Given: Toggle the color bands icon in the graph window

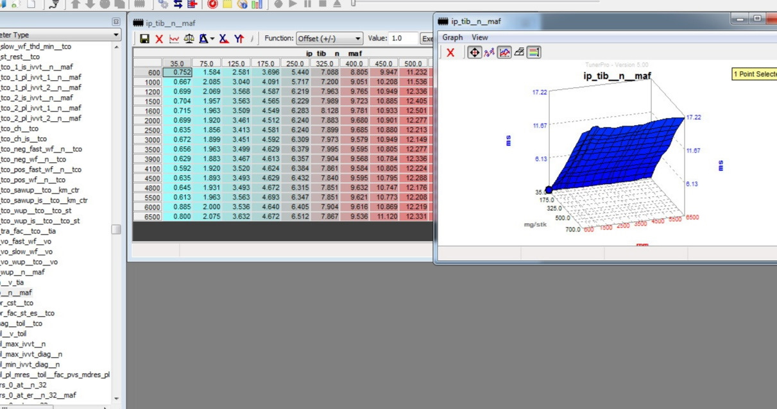Looking at the screenshot, I should (534, 53).
